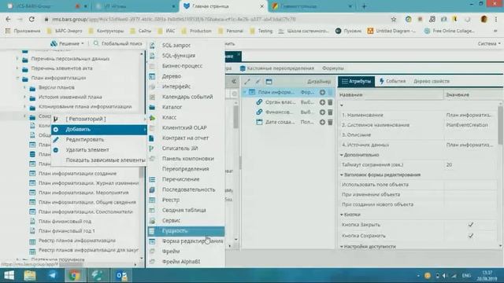Click the Класс icon in submenu
This screenshot has height=283, width=504.
[152, 118]
